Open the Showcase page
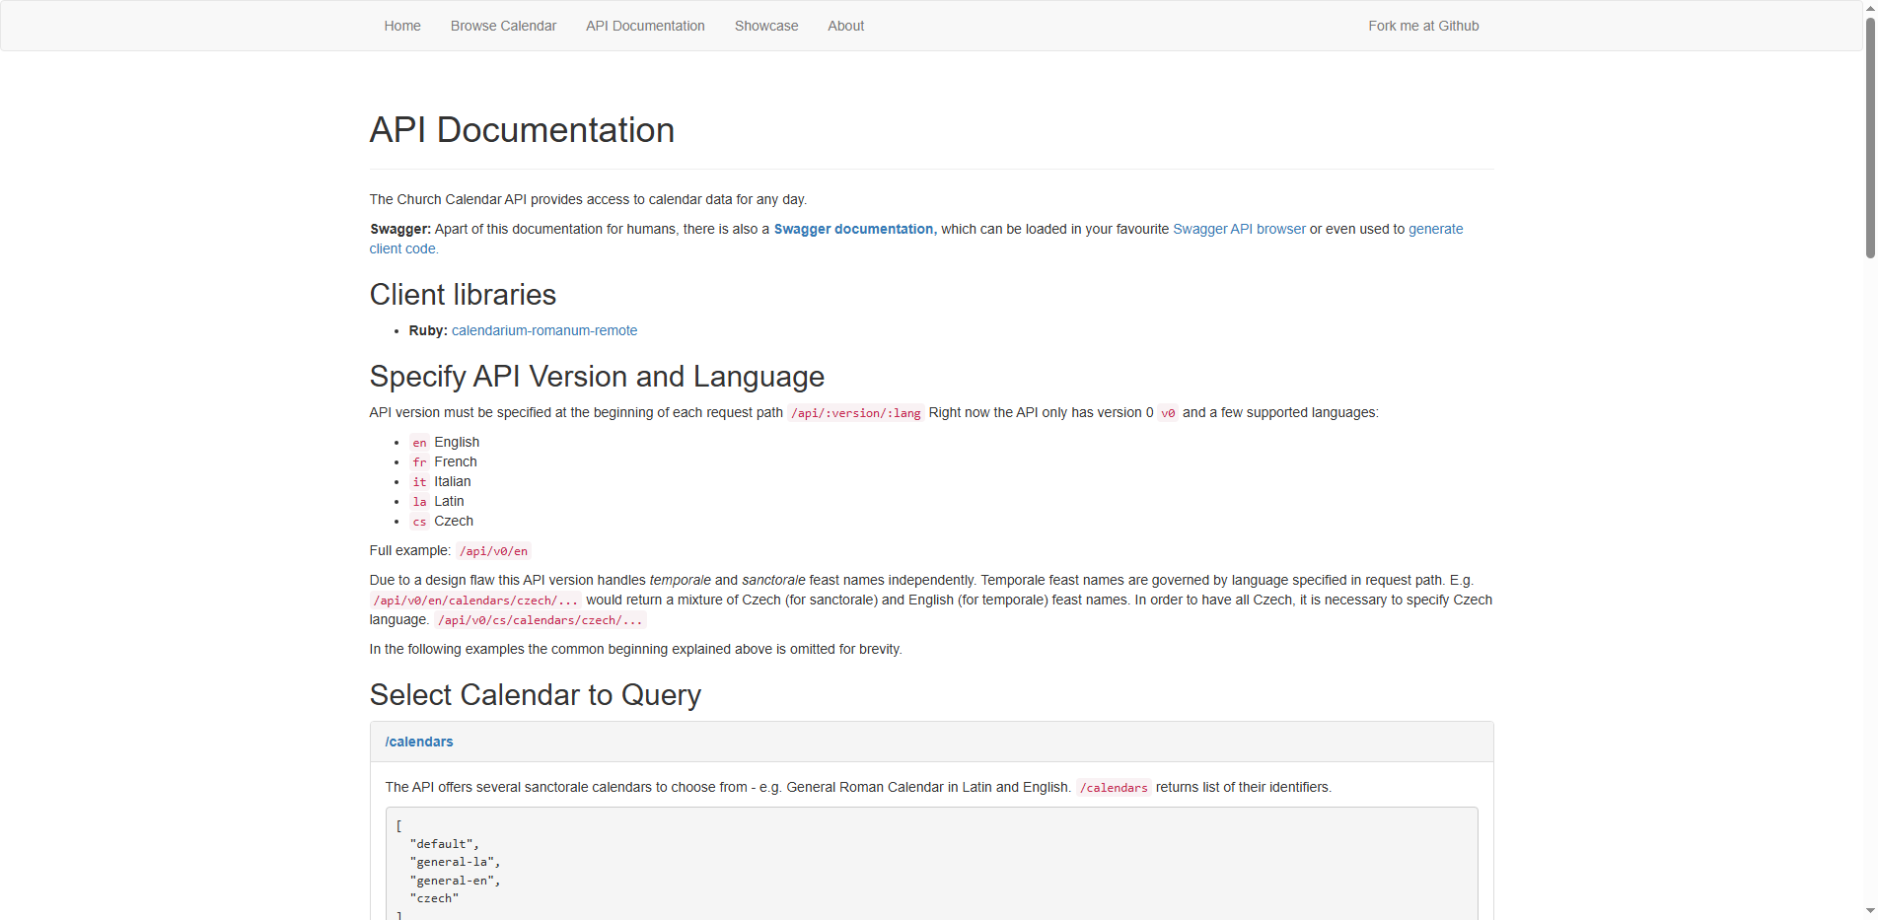 [766, 26]
